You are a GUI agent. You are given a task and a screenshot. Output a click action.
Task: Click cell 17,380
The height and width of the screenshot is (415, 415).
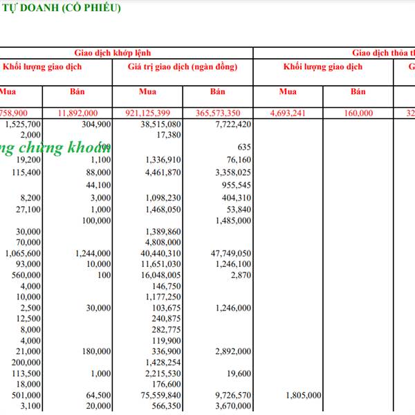coord(169,135)
